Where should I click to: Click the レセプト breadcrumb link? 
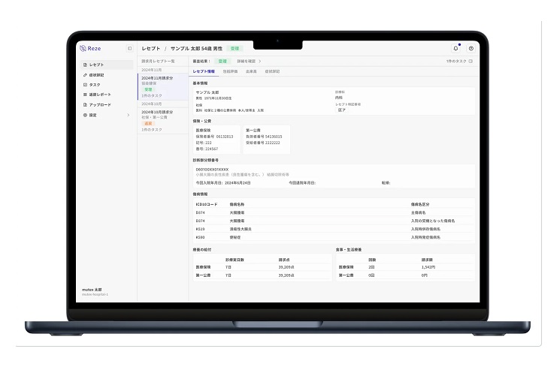tap(151, 48)
